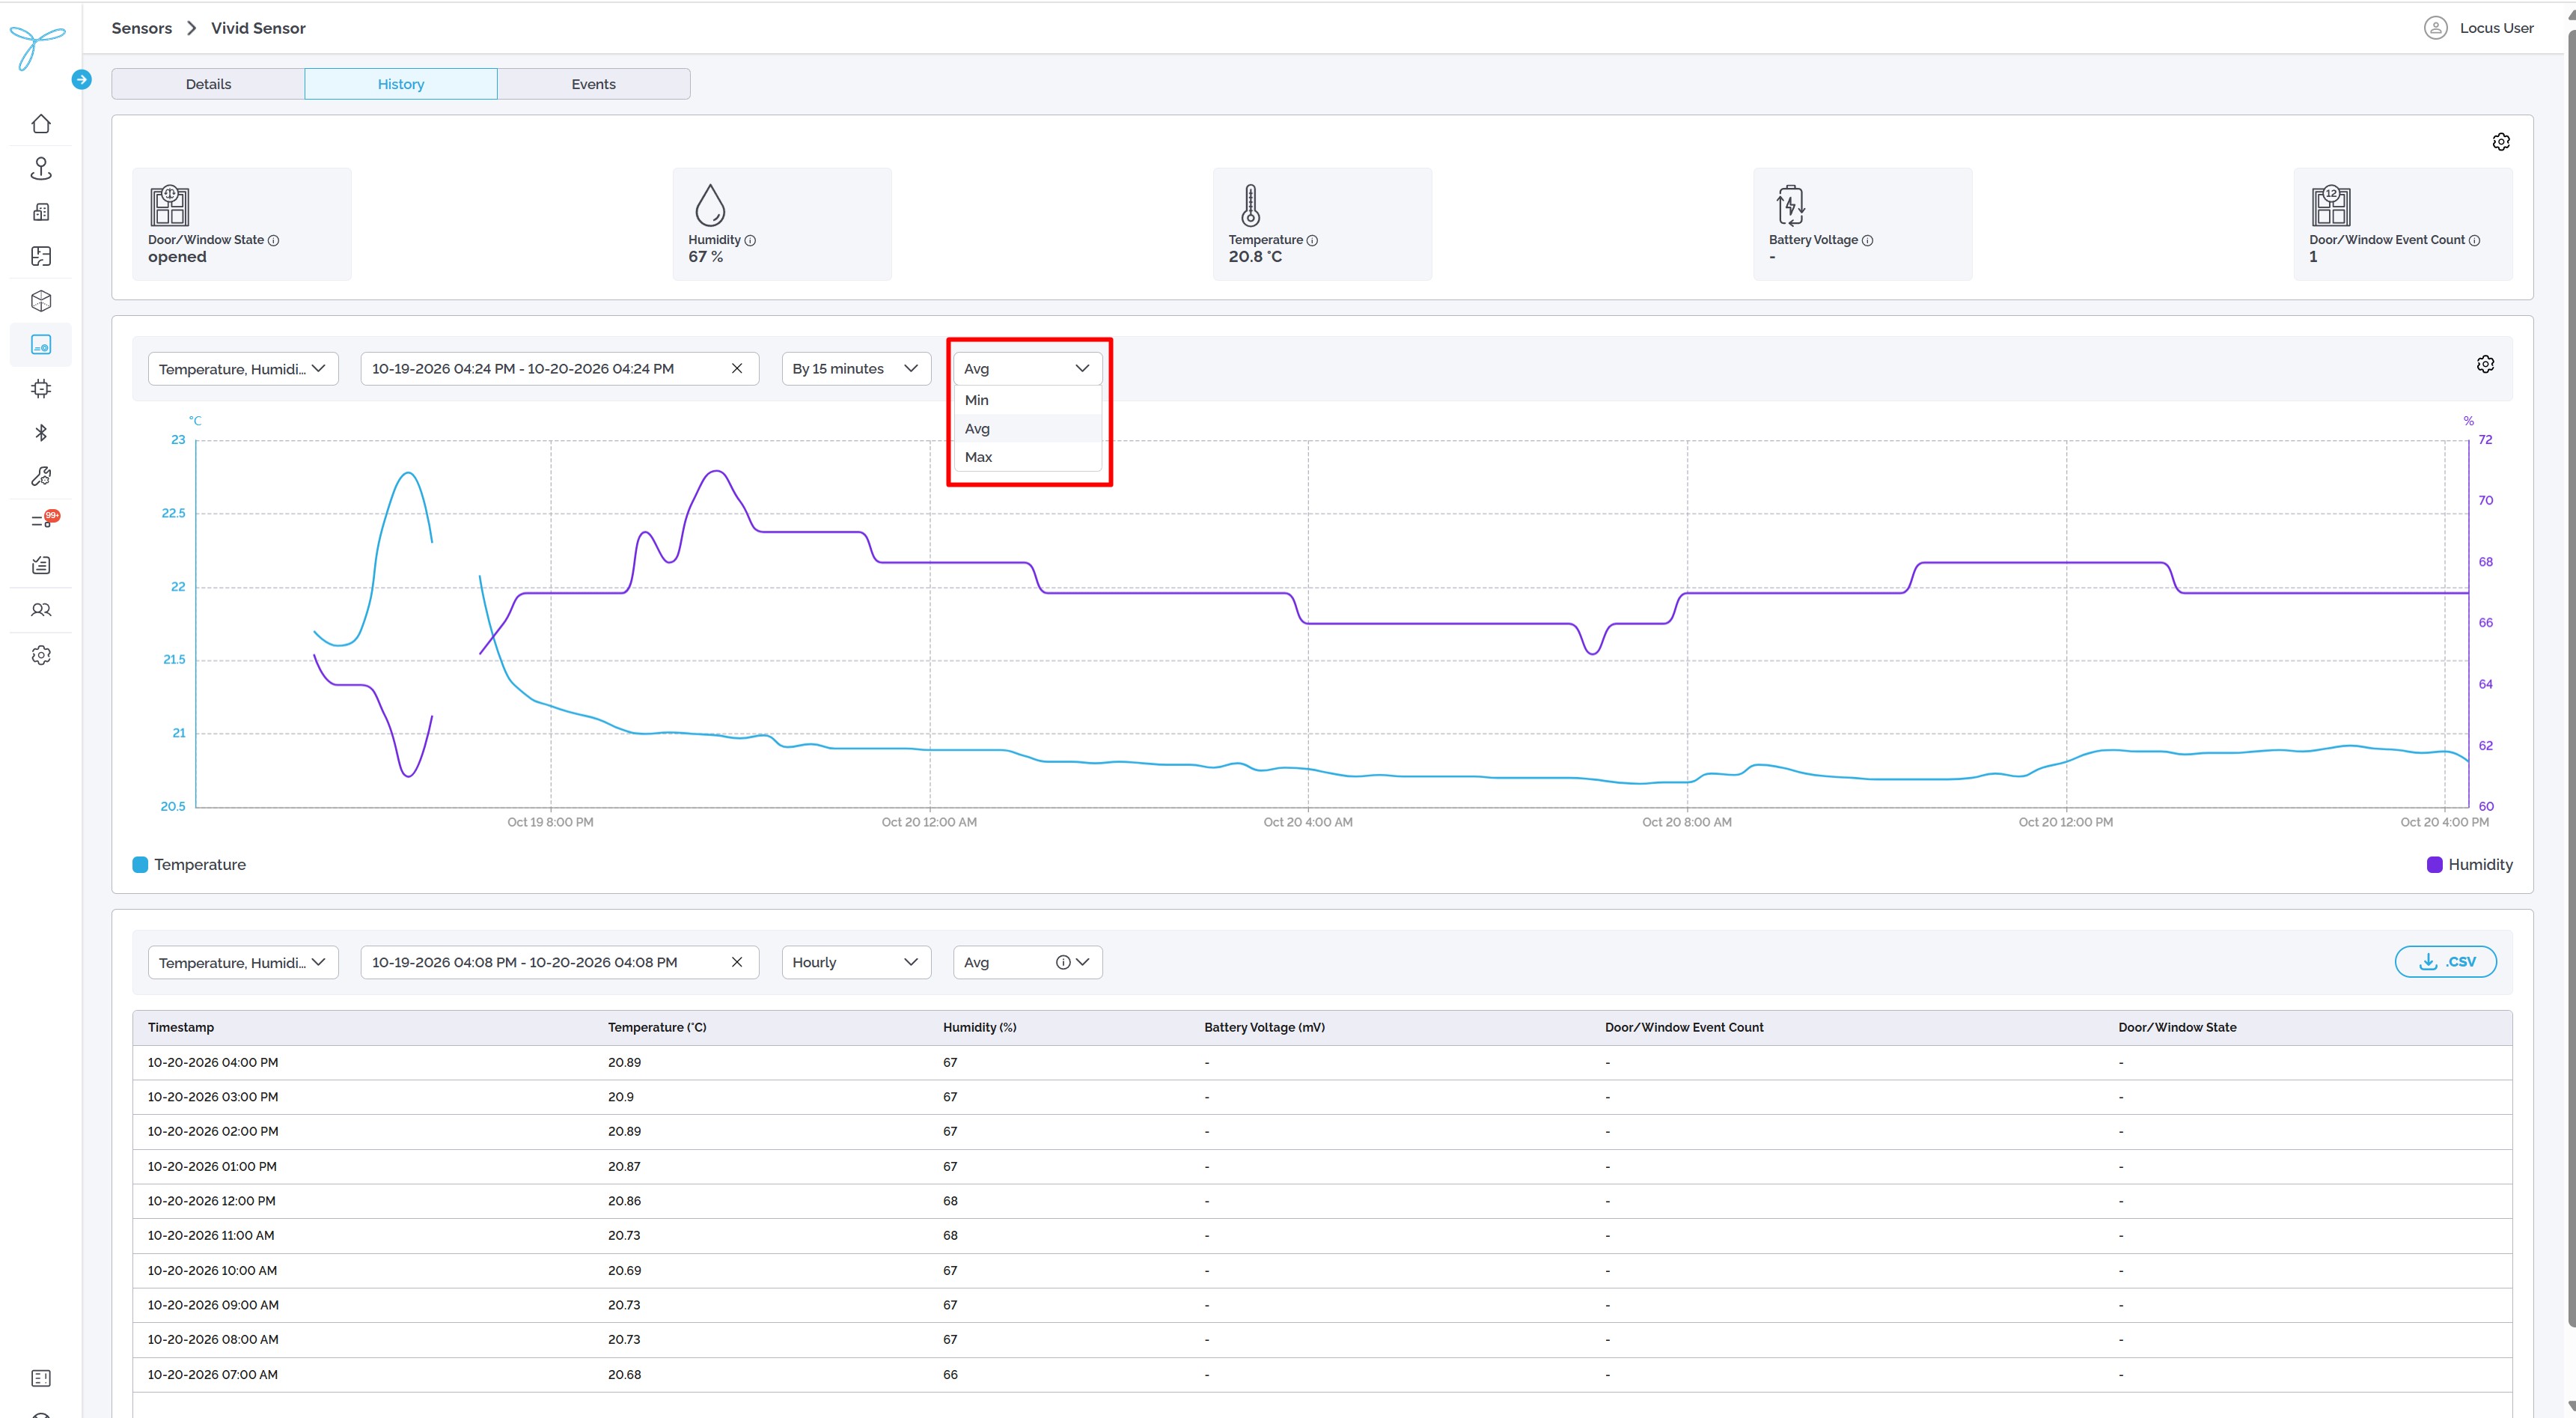Open the 3D cube assets icon

tap(41, 300)
